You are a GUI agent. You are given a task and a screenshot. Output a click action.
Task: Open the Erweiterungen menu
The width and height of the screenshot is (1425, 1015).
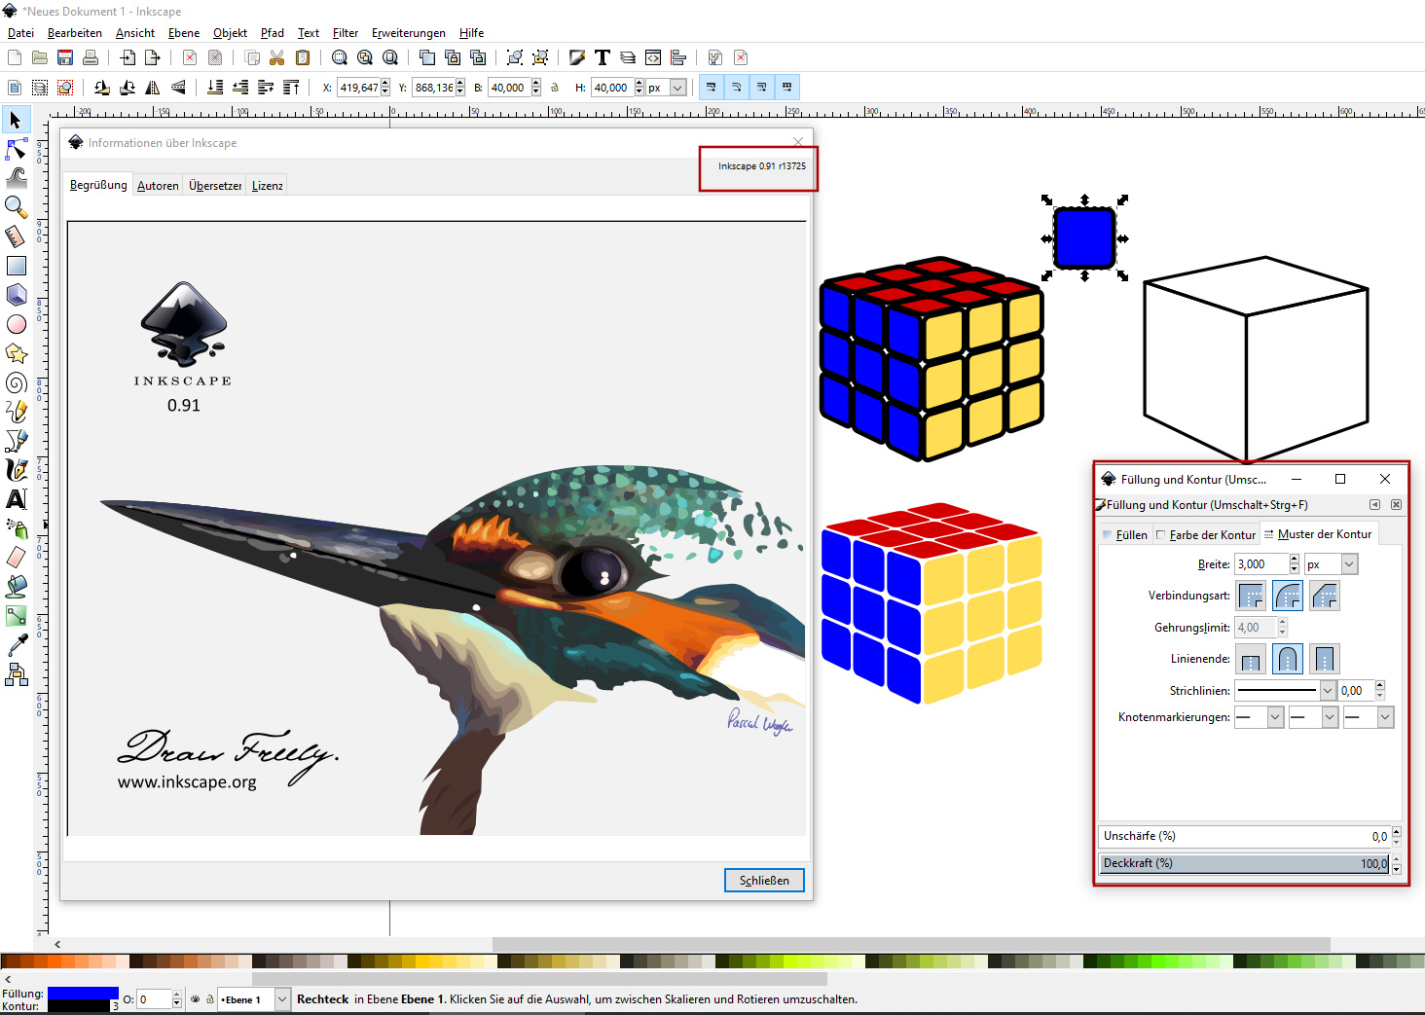(x=408, y=33)
